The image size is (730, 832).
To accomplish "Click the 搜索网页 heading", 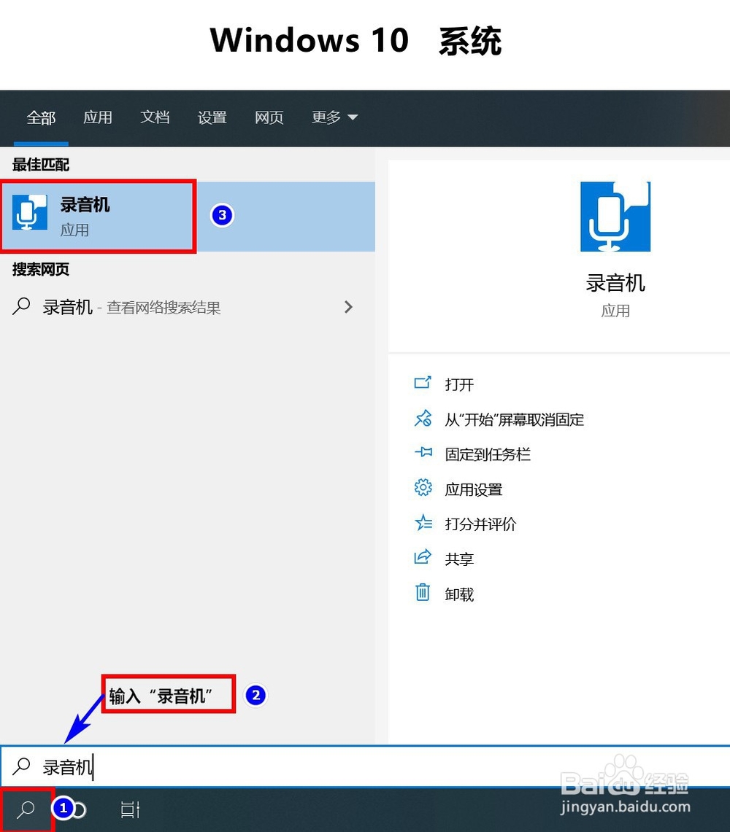I will click(x=41, y=269).
